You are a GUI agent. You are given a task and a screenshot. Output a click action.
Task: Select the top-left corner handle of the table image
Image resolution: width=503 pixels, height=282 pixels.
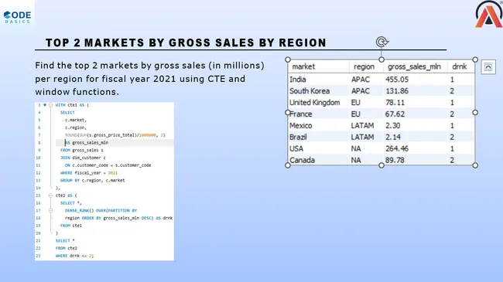(x=288, y=59)
